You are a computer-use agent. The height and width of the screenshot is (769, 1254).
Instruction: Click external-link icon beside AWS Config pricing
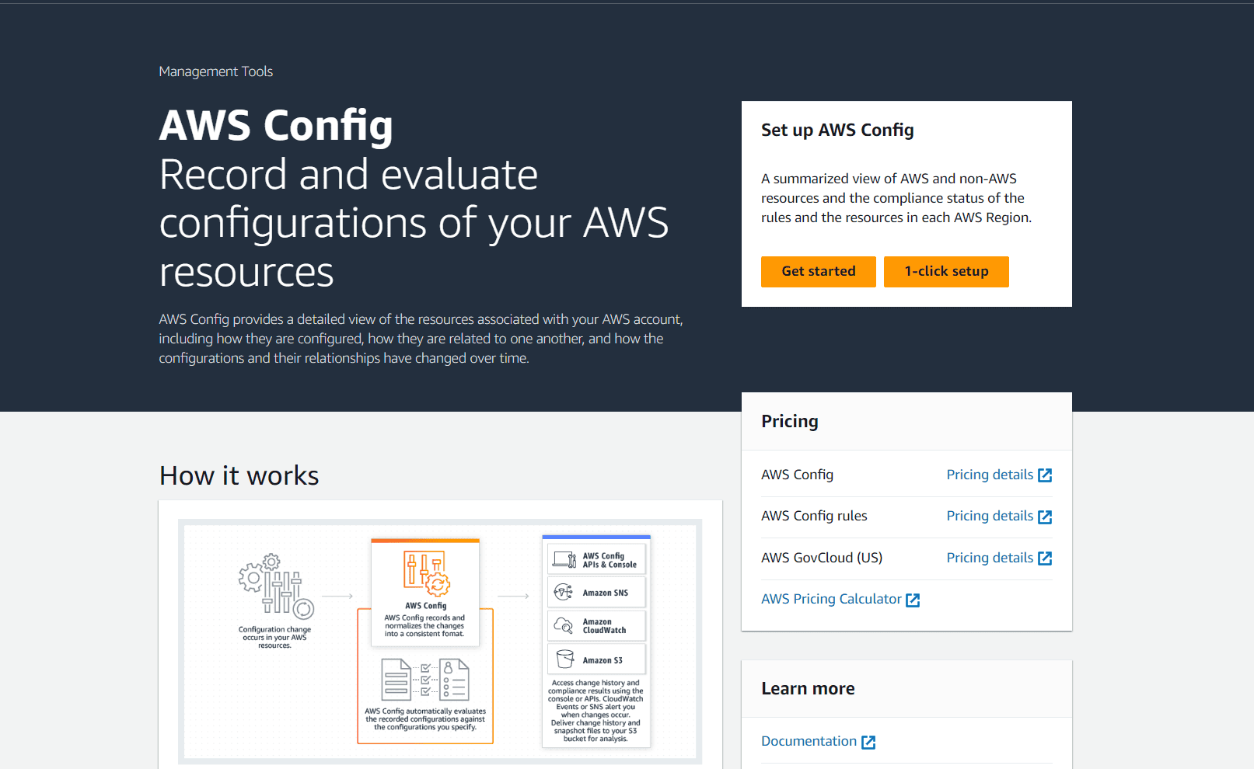1045,475
